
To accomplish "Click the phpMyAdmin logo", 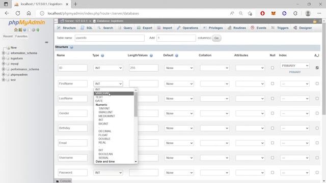I will (x=26, y=22).
